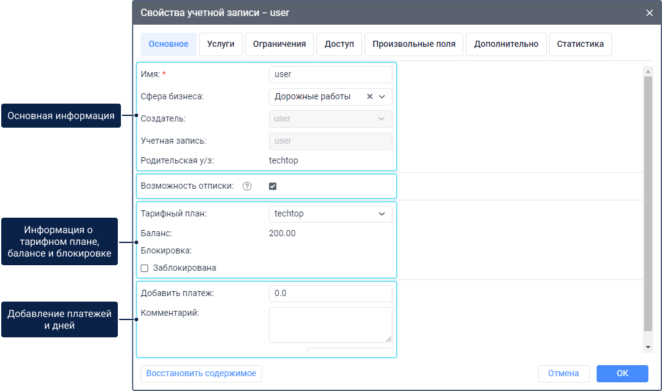Show the Статистика tab
Viewport: 662px width, 391px height.
[580, 44]
